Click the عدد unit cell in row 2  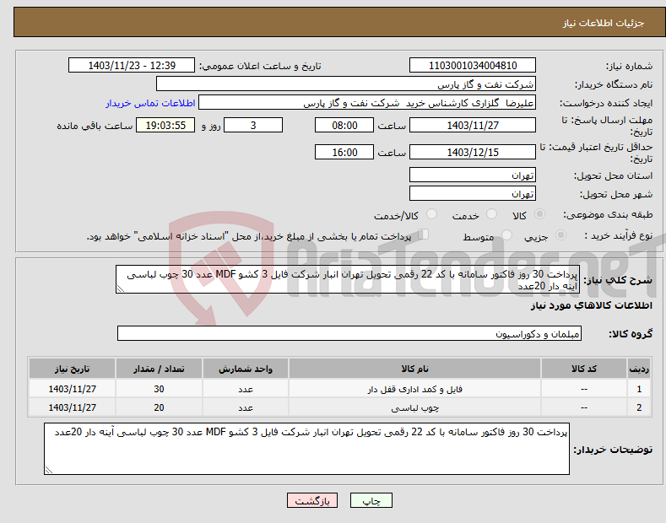[x=246, y=407]
